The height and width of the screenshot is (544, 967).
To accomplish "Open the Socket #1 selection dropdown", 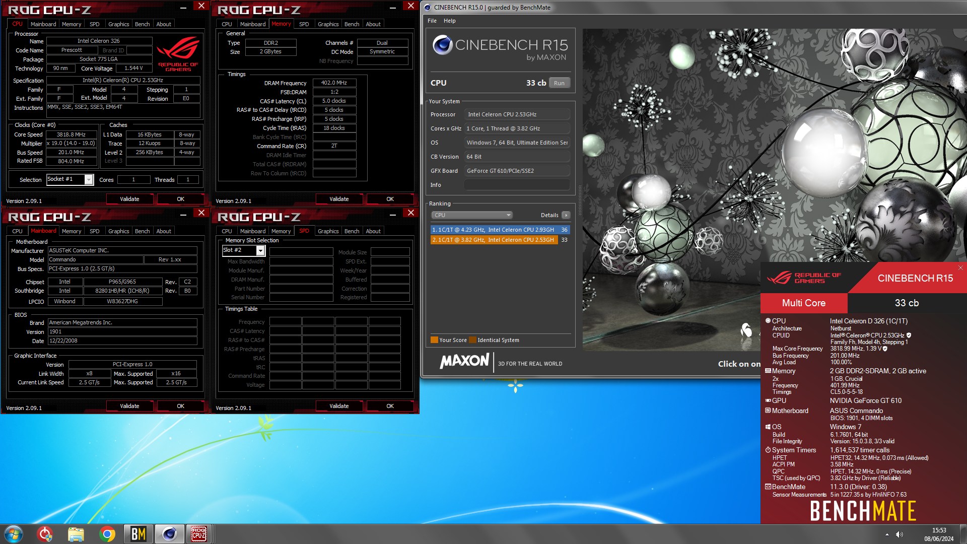I will 89,179.
